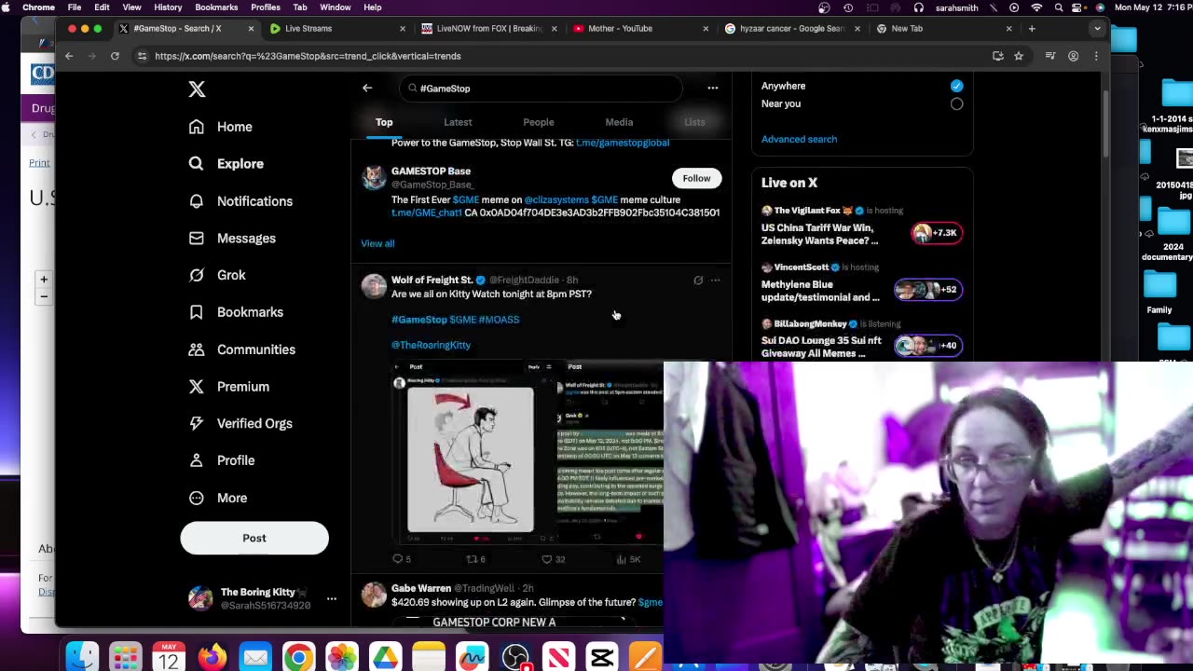The image size is (1193, 671).
Task: Open Chrome tab search dropdown arrow
Action: pos(1097,28)
